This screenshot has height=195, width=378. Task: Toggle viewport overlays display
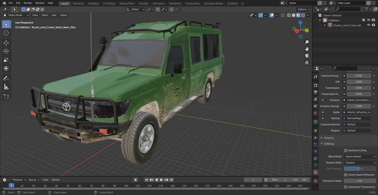point(272,15)
